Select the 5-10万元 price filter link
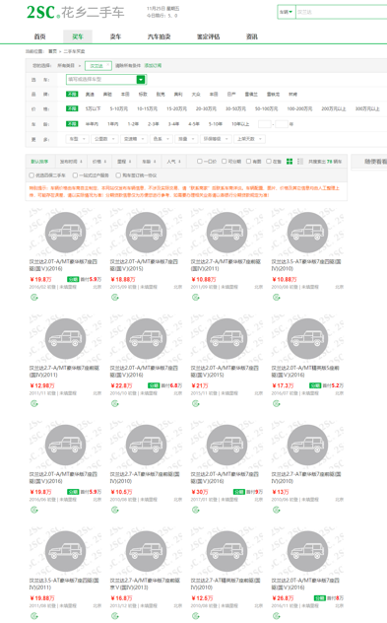Screen dimensions: 387x623 (119, 108)
